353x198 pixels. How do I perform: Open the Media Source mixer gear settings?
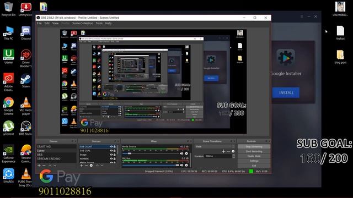click(x=186, y=153)
